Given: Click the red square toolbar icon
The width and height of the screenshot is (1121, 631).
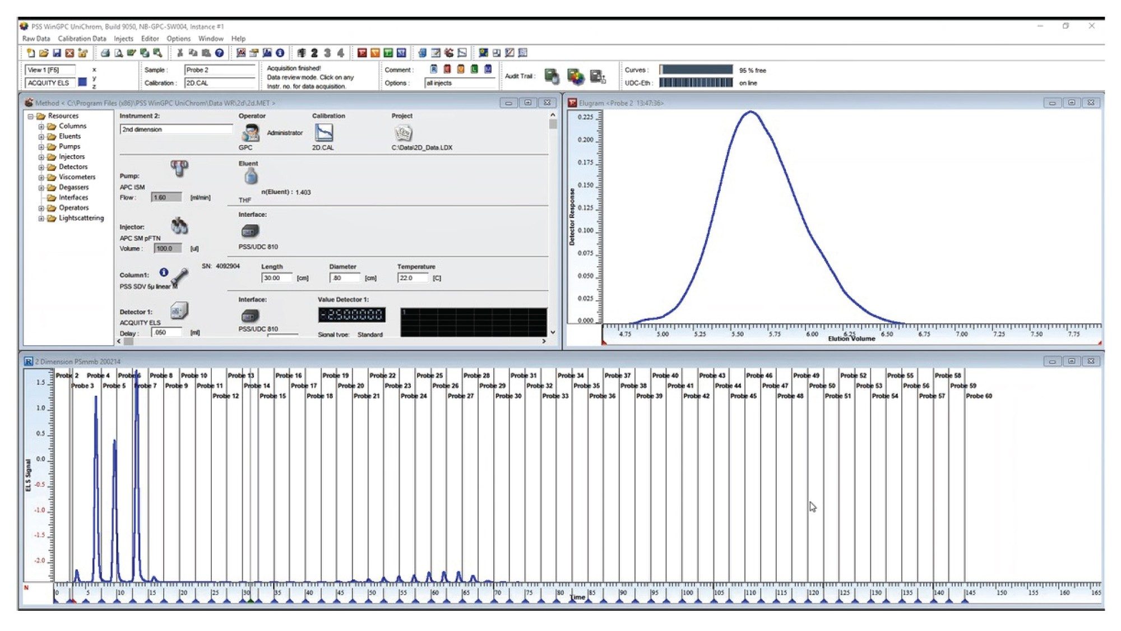Looking at the screenshot, I should point(362,53).
